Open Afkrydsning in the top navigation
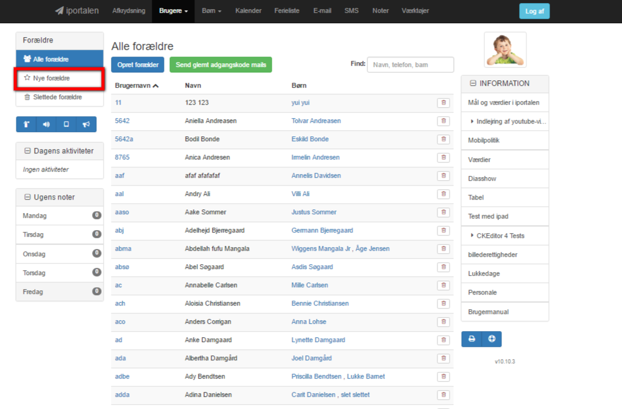The image size is (622, 409). [129, 11]
